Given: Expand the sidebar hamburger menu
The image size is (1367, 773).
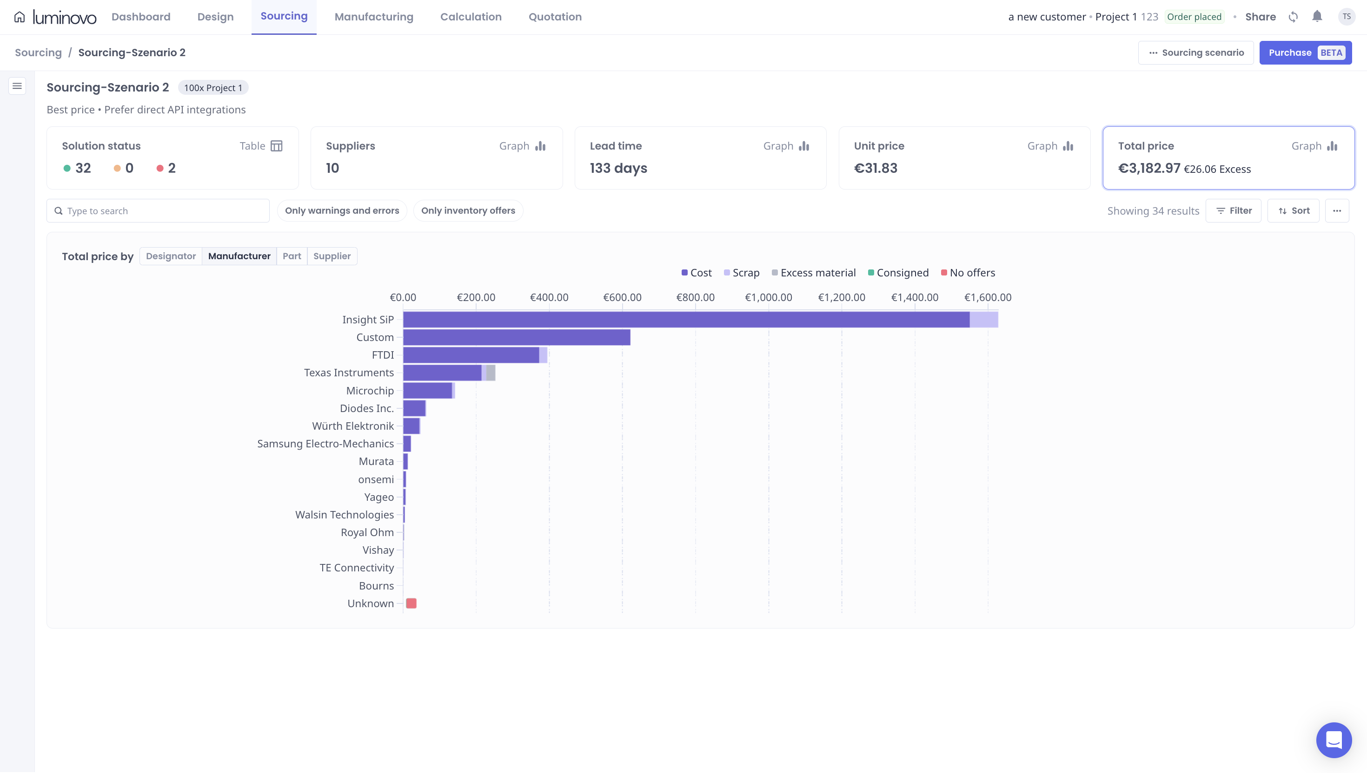Looking at the screenshot, I should pos(17,86).
